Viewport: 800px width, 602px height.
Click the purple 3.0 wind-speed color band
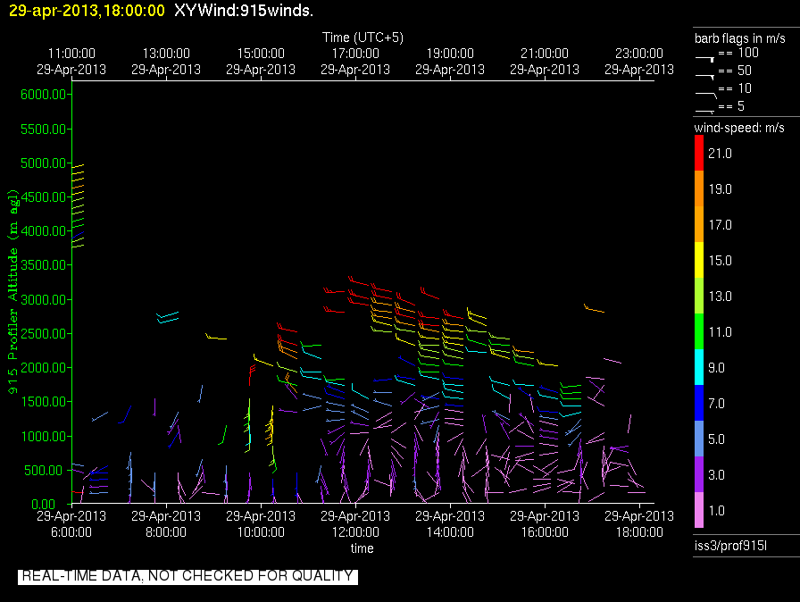(x=699, y=474)
